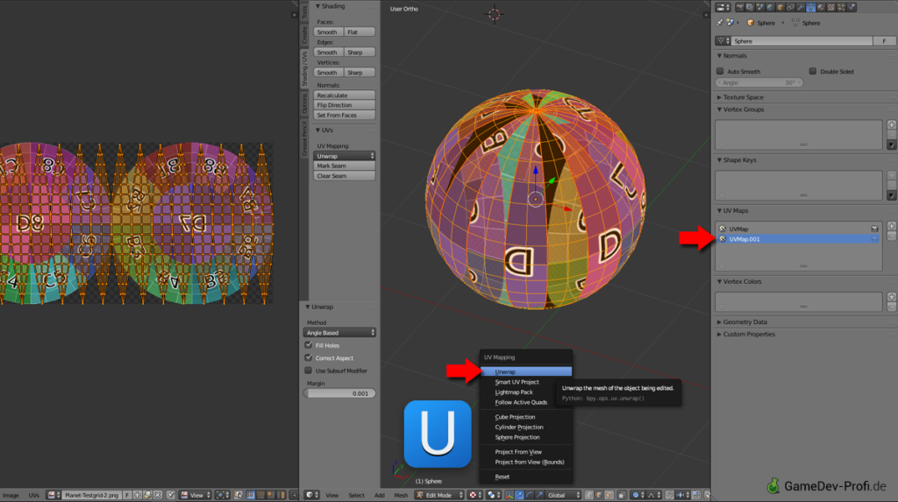Toggle render camera icon on UVMap row
The image size is (898, 502).
(x=874, y=229)
